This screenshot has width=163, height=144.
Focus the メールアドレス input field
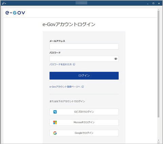click(84, 46)
